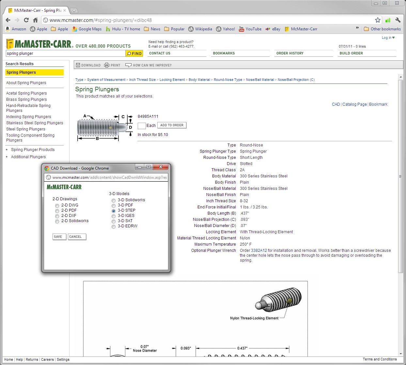Open YouTube bookmark in bookmarks bar

[x=250, y=29]
